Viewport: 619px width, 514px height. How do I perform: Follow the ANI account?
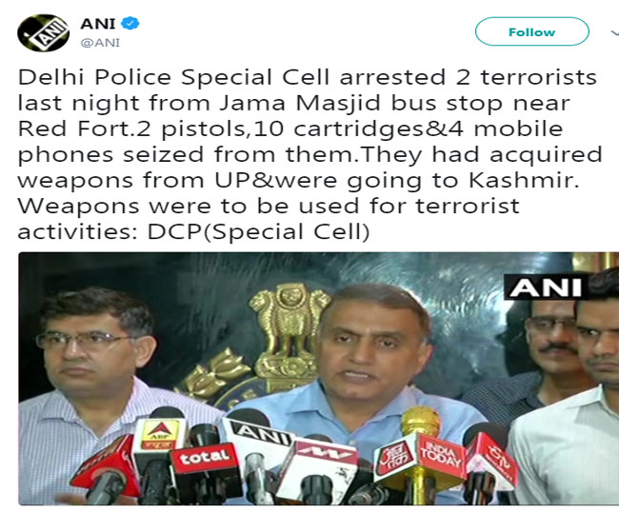[x=531, y=31]
